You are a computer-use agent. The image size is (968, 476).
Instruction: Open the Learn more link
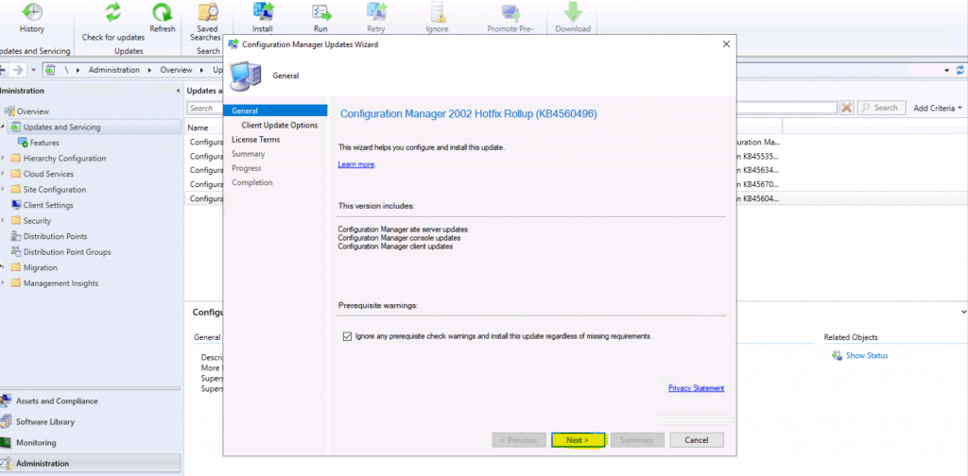click(x=356, y=164)
